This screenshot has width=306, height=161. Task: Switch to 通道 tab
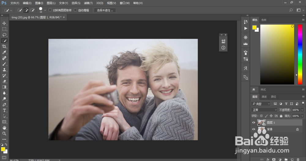[x=264, y=97]
